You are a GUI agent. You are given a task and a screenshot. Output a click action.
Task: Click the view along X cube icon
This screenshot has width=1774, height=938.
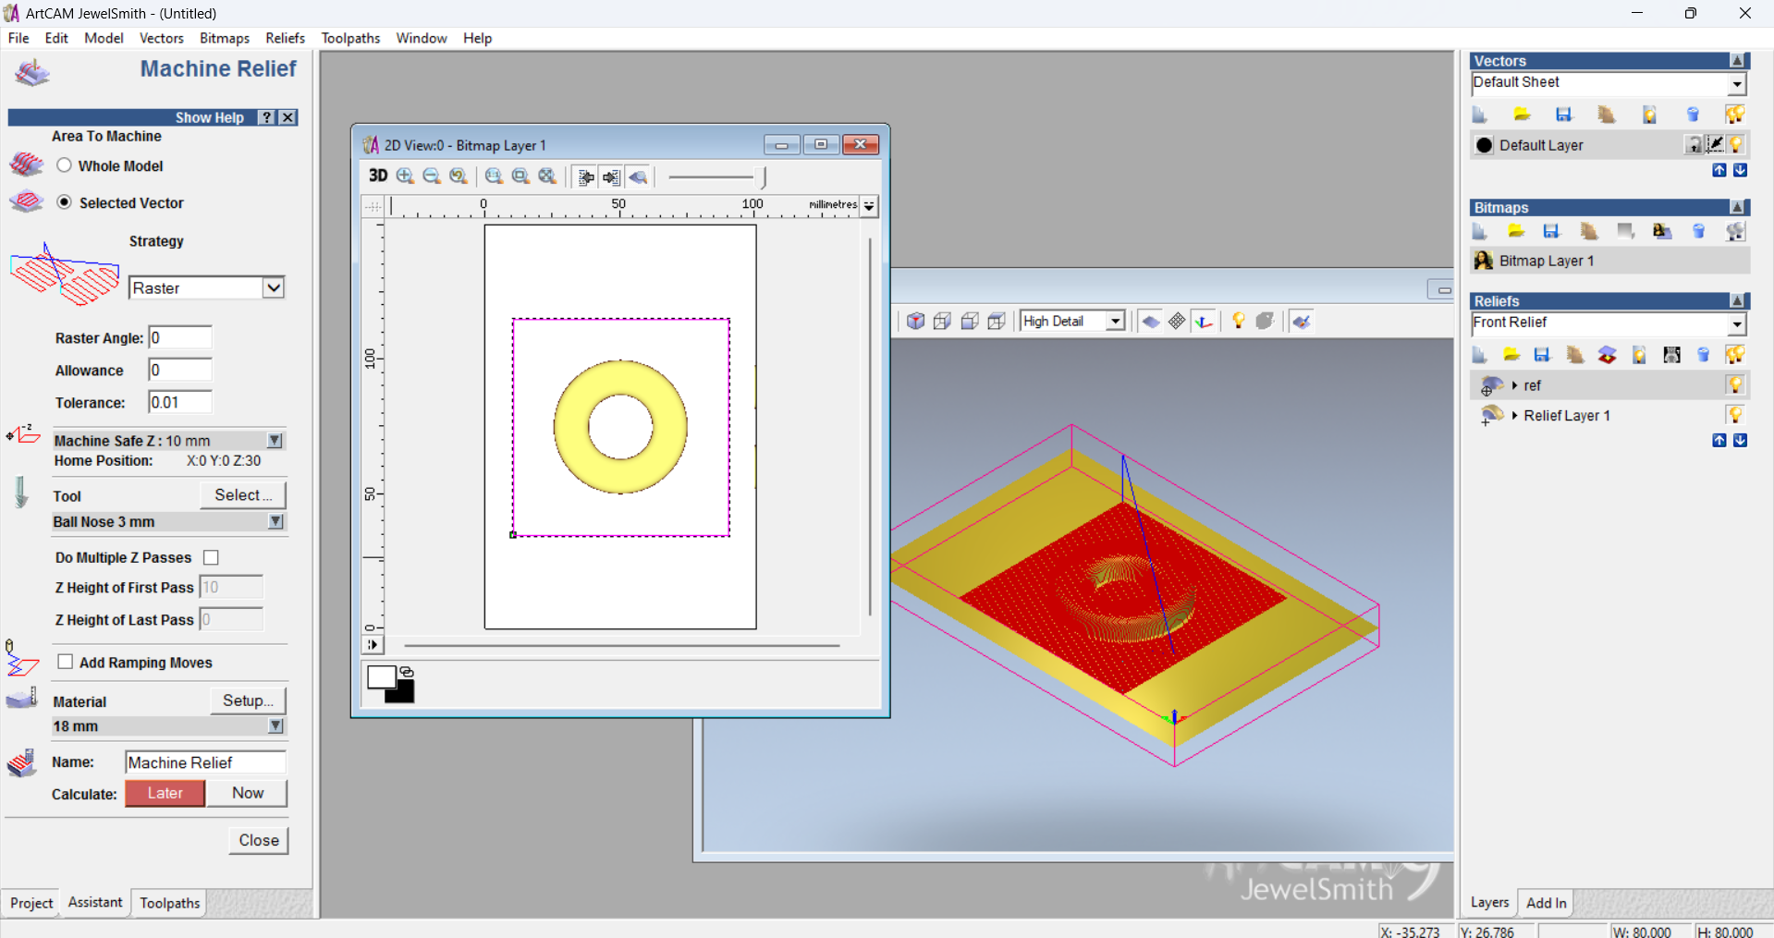tap(942, 321)
